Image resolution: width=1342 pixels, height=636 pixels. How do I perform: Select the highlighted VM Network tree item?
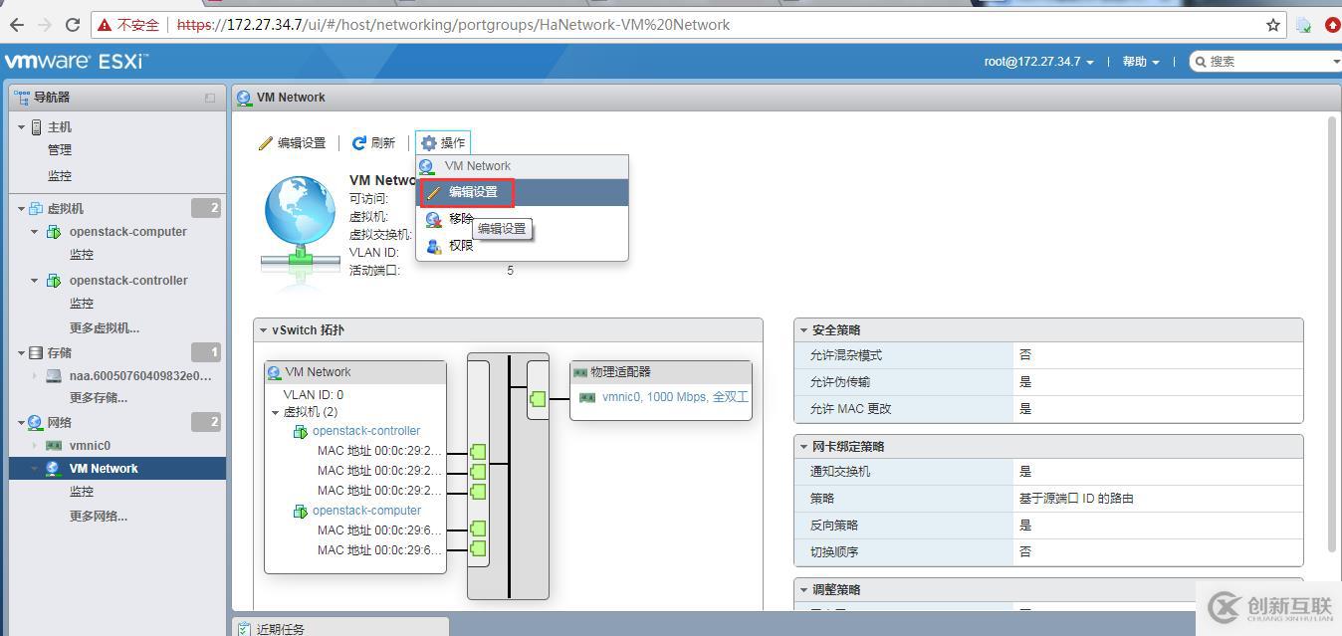point(117,469)
